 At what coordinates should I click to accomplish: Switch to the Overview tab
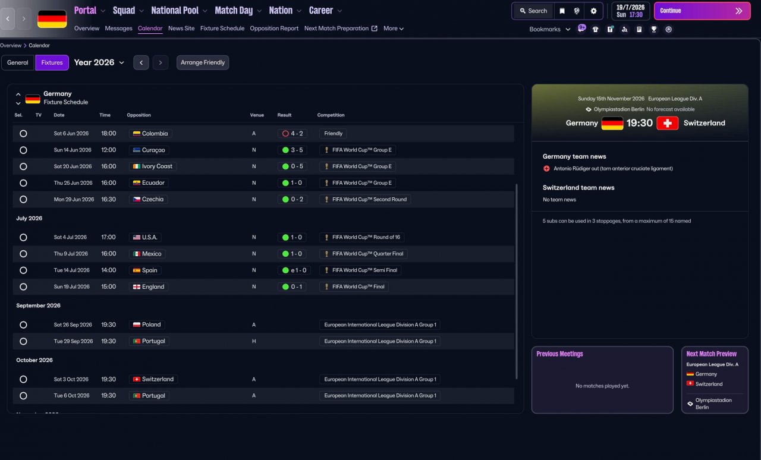[87, 29]
